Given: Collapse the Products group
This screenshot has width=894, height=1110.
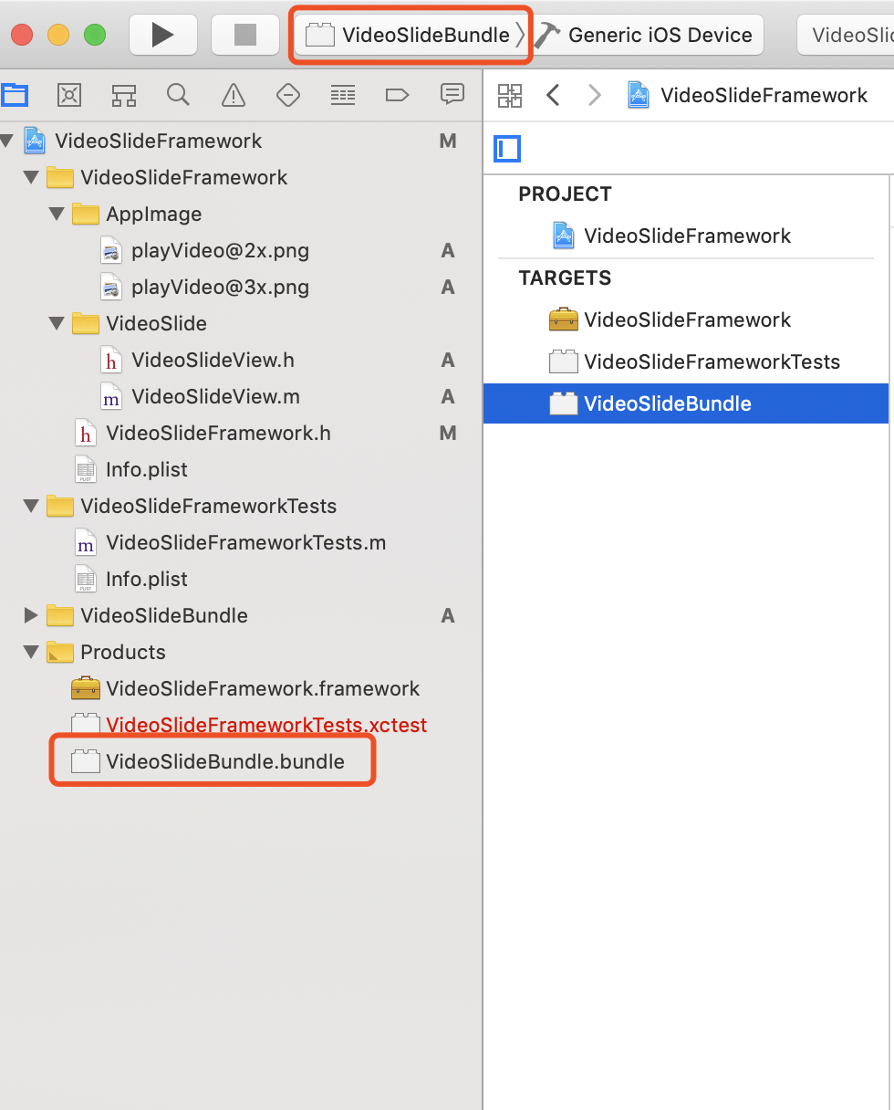Looking at the screenshot, I should pyautogui.click(x=32, y=652).
